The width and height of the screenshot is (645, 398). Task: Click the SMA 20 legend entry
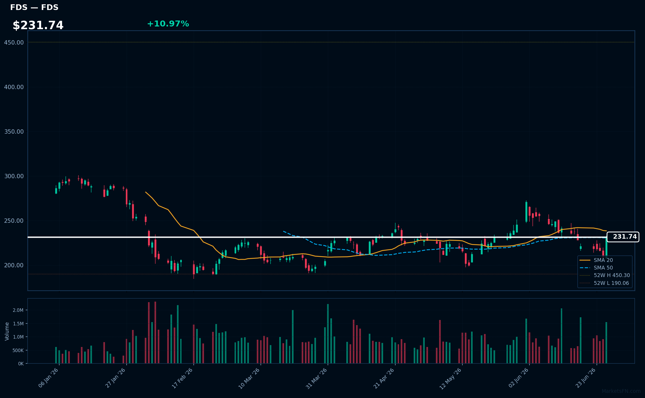[603, 260]
